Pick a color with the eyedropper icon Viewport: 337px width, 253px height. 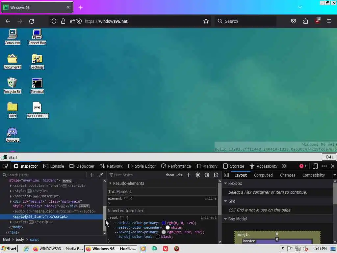(101, 175)
